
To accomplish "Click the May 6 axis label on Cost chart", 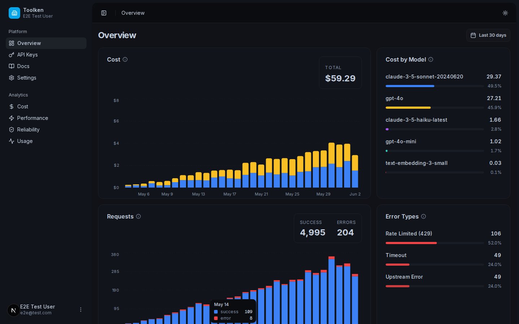I will [x=143, y=194].
